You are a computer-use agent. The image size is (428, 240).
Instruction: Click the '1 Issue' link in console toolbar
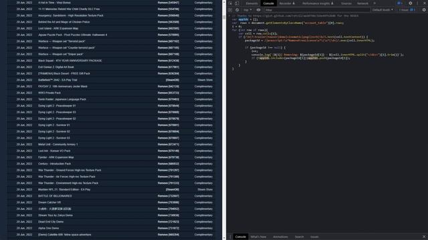(407, 10)
